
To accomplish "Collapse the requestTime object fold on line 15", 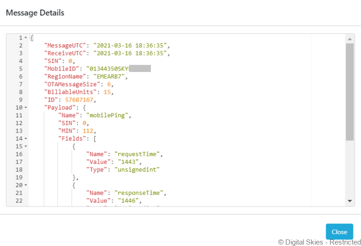I will coord(26,146).
